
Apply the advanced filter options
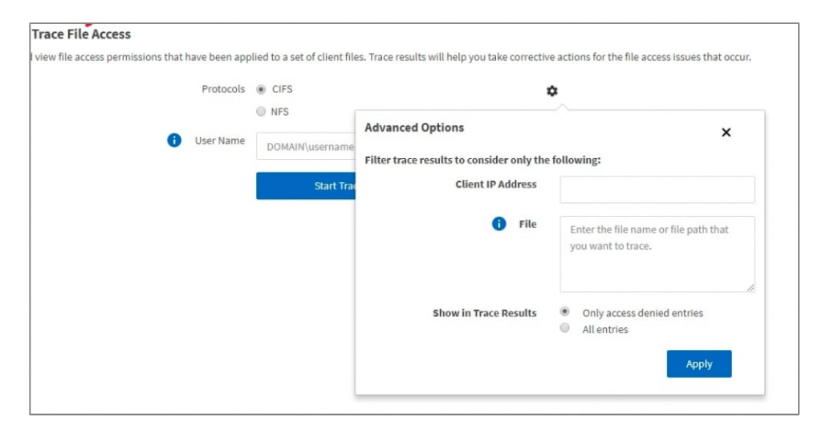698,364
